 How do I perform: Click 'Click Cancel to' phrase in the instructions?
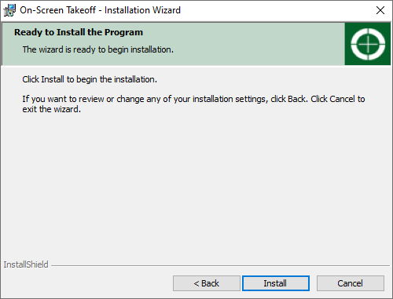pyautogui.click(x=338, y=99)
